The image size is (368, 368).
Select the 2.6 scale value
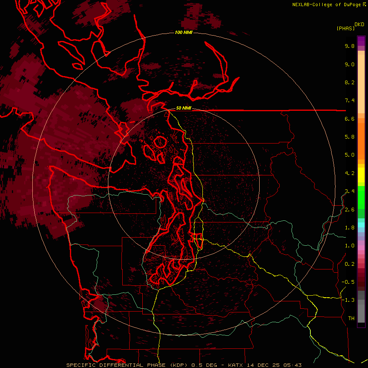click(x=350, y=210)
